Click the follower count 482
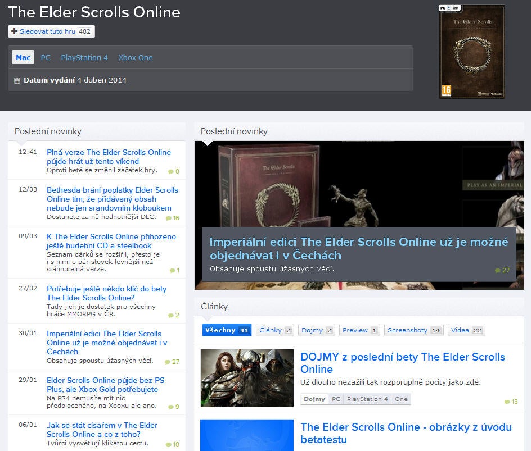This screenshot has width=531, height=451. pyautogui.click(x=85, y=31)
